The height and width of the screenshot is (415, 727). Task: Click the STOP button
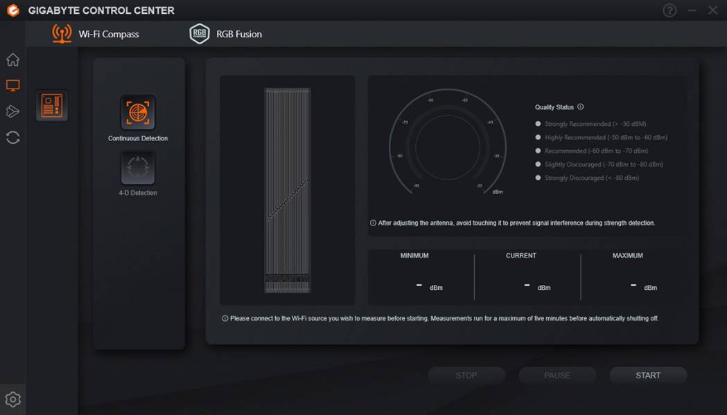click(466, 375)
